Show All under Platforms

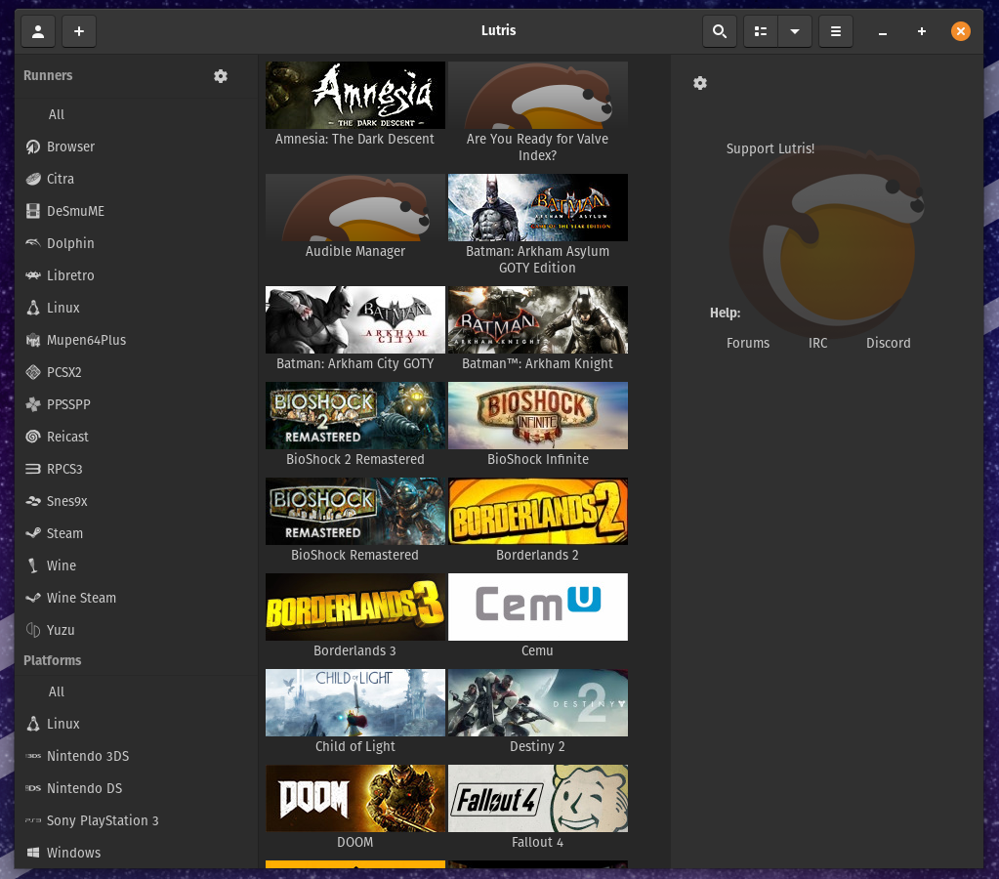[x=57, y=691]
